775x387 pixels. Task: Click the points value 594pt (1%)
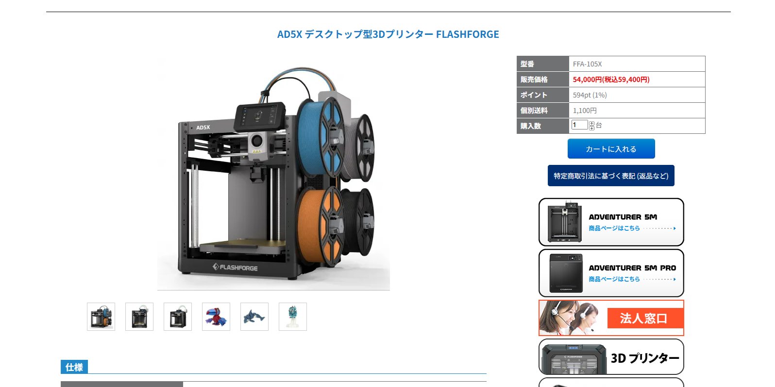(590, 95)
